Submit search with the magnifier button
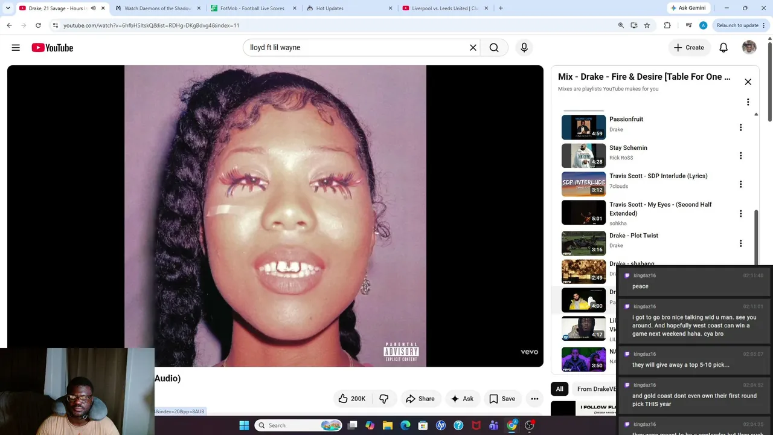The width and height of the screenshot is (773, 435). tap(494, 48)
